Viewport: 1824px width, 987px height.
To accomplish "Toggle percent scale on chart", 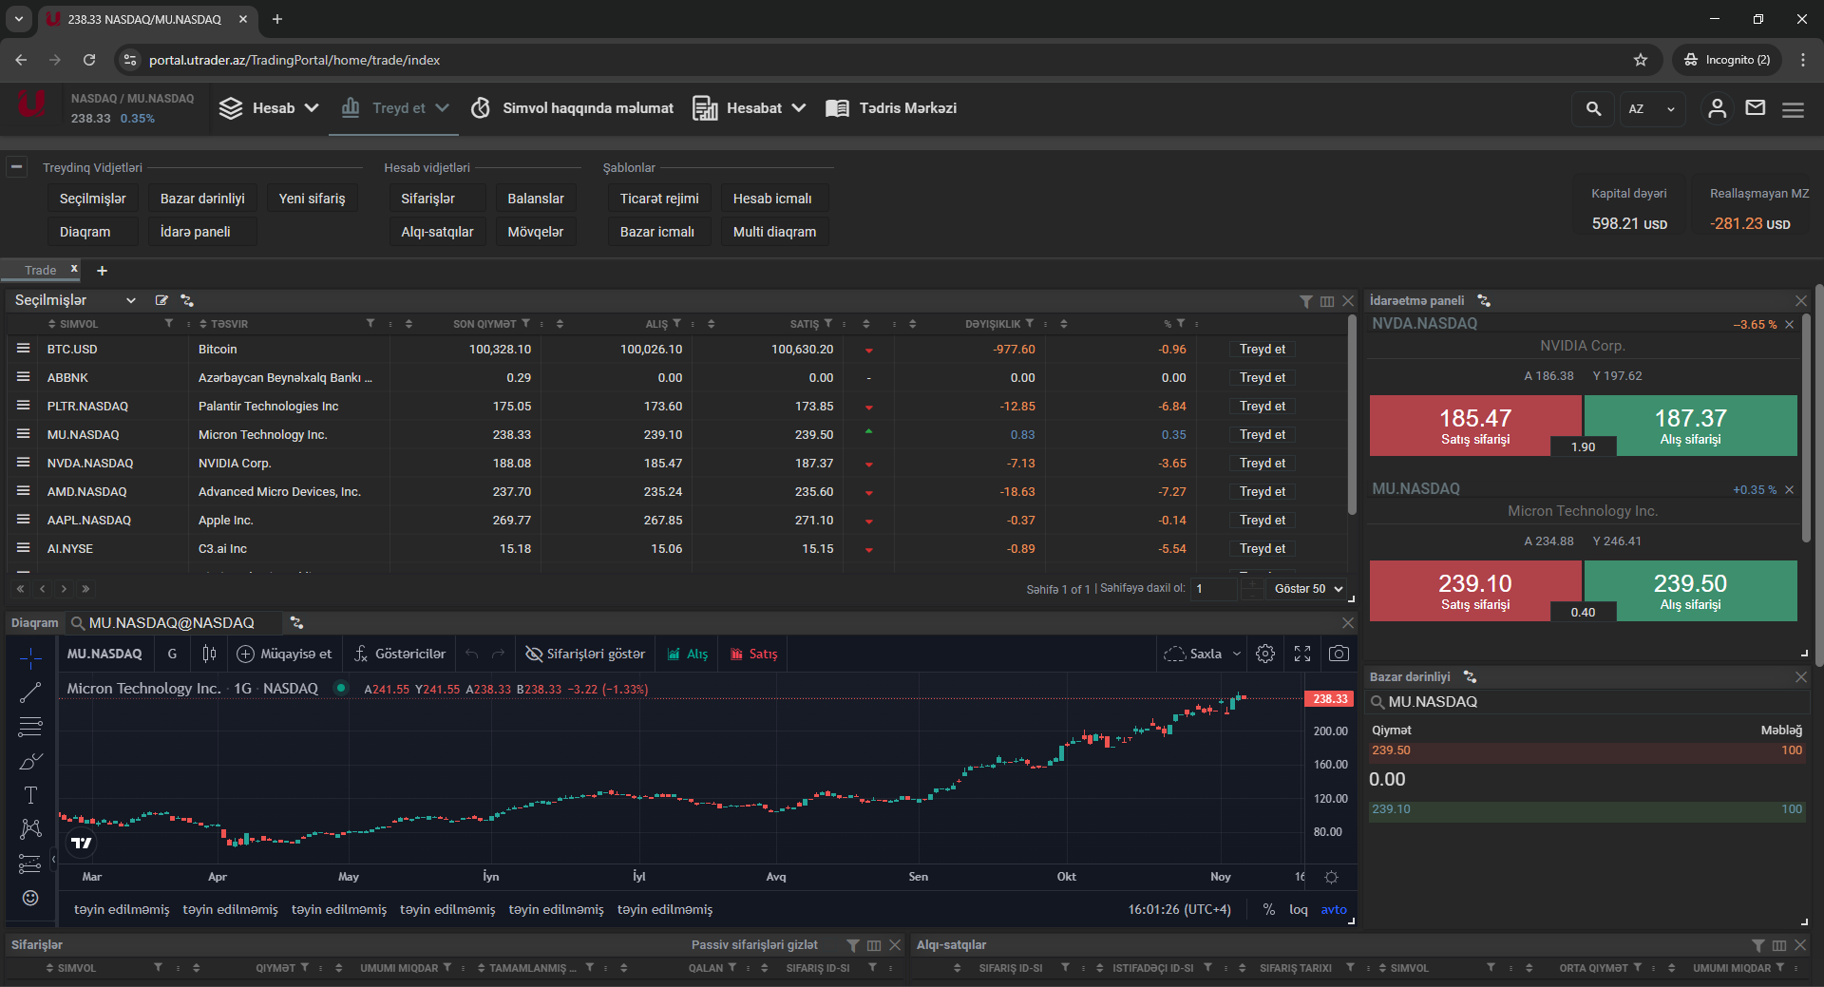I will [1268, 909].
